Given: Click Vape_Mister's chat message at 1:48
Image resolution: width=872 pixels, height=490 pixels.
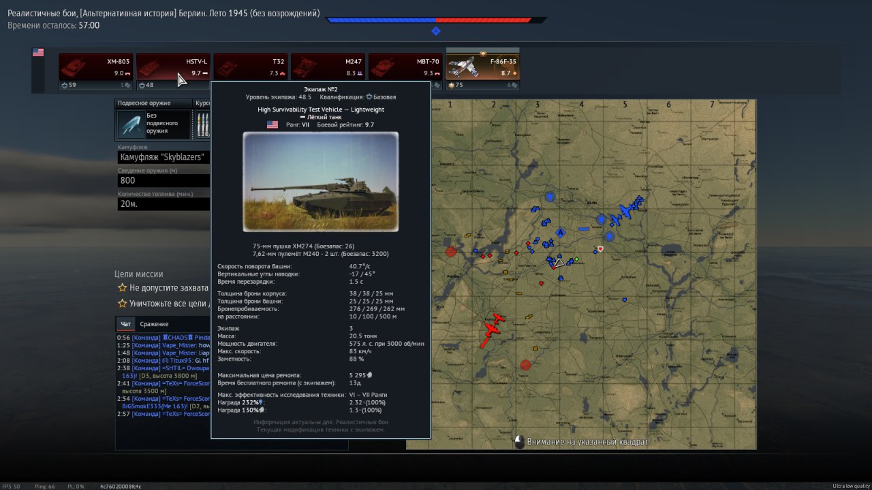Looking at the screenshot, I should [x=163, y=353].
